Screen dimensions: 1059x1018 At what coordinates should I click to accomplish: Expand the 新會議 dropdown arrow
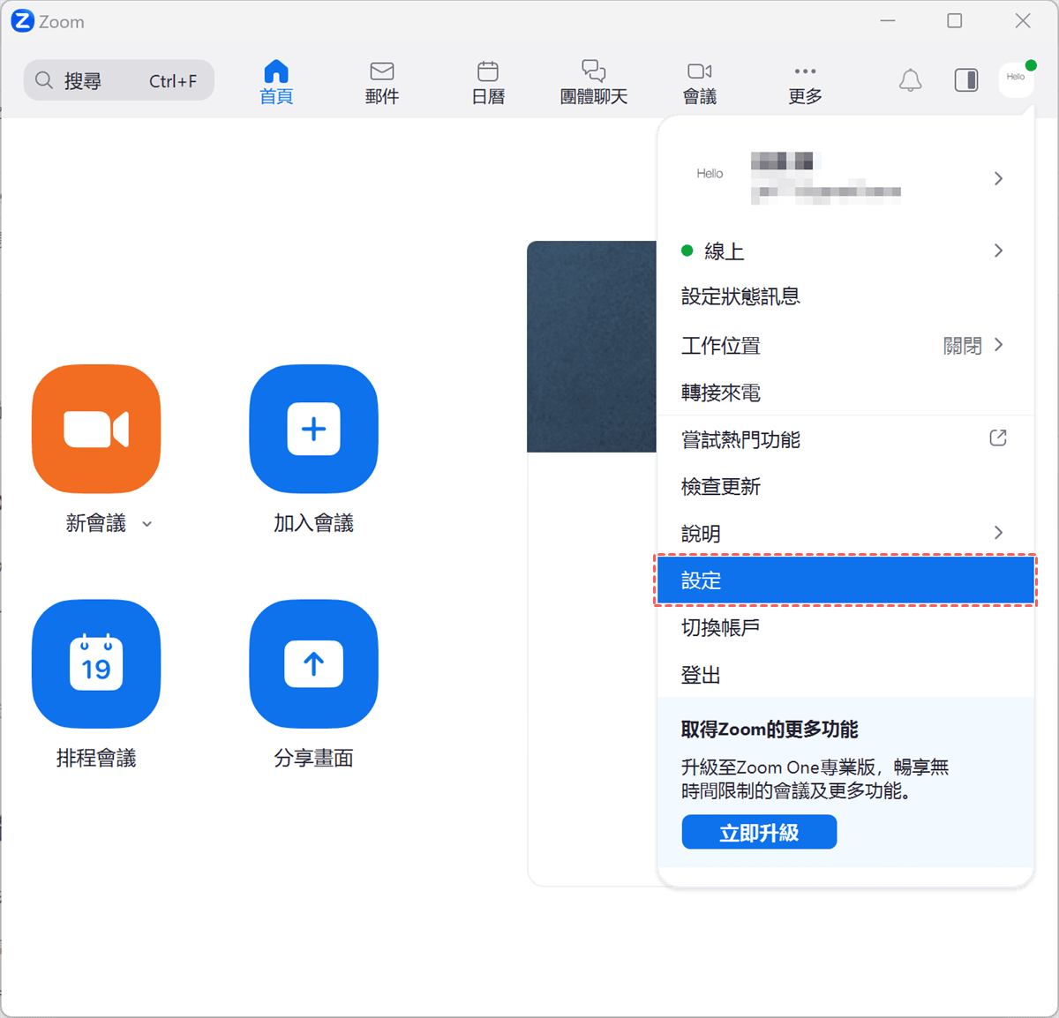point(147,524)
